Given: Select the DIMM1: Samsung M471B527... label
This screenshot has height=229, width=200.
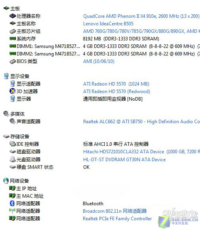Looking at the screenshot, I should tap(48, 46).
